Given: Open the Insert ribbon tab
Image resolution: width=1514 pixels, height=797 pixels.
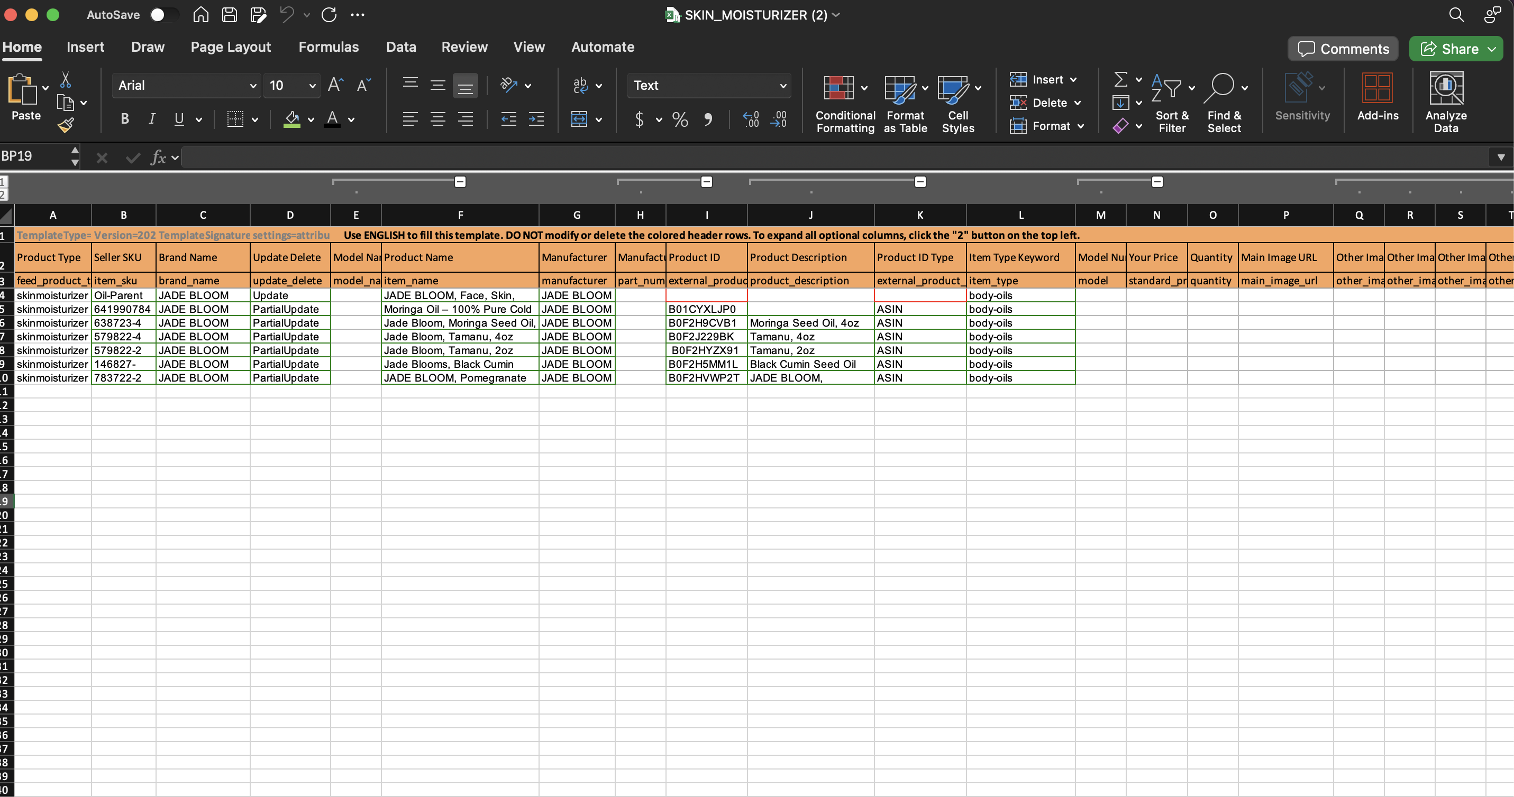Looking at the screenshot, I should point(85,47).
